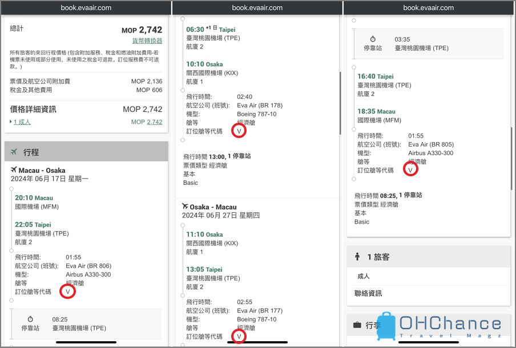Click the 成人 passenger row
The width and height of the screenshot is (516, 348).
[x=429, y=276]
